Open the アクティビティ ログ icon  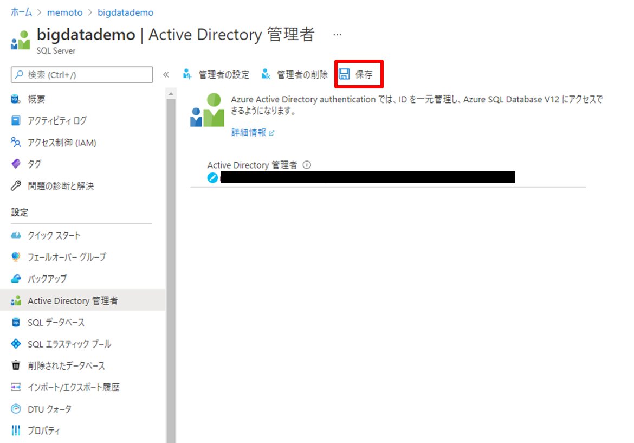[x=16, y=120]
